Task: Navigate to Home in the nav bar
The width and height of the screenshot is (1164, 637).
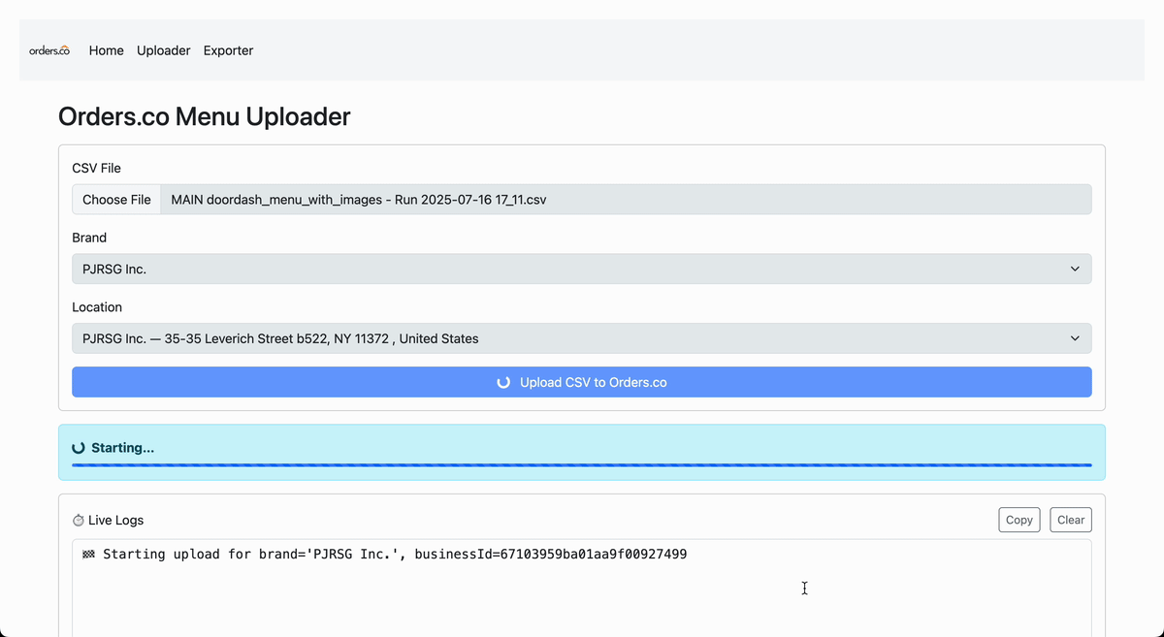Action: (x=106, y=50)
